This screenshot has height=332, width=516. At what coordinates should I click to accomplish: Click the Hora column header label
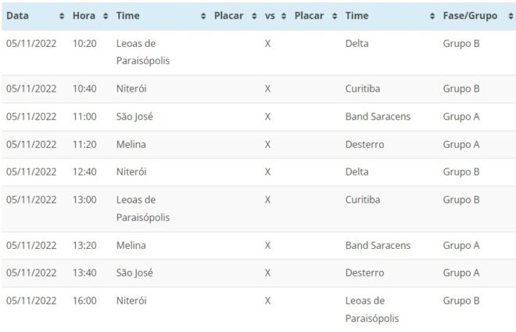coord(84,16)
